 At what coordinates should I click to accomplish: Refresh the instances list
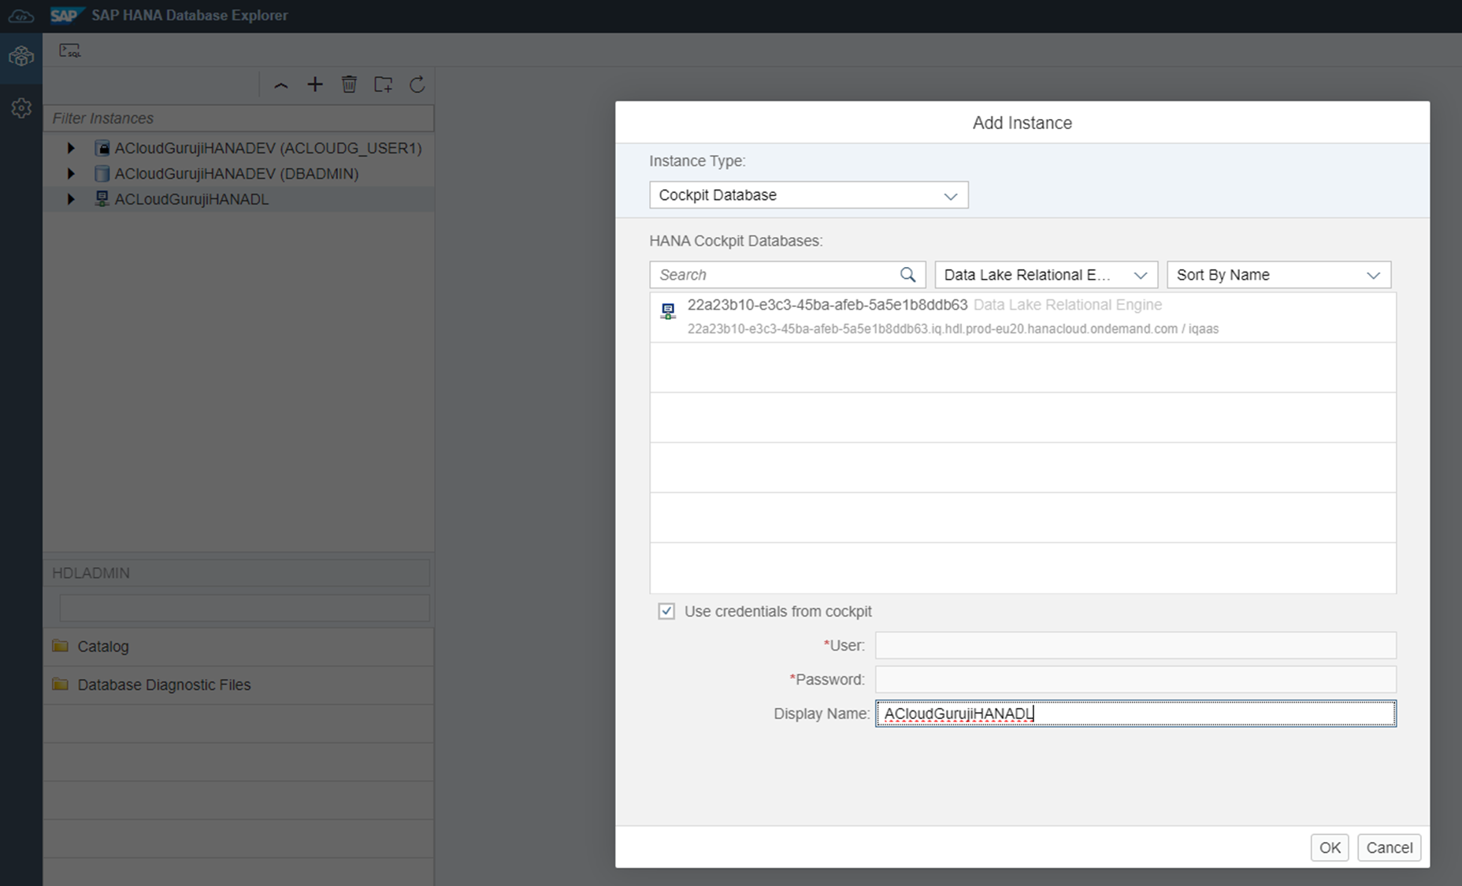coord(417,84)
